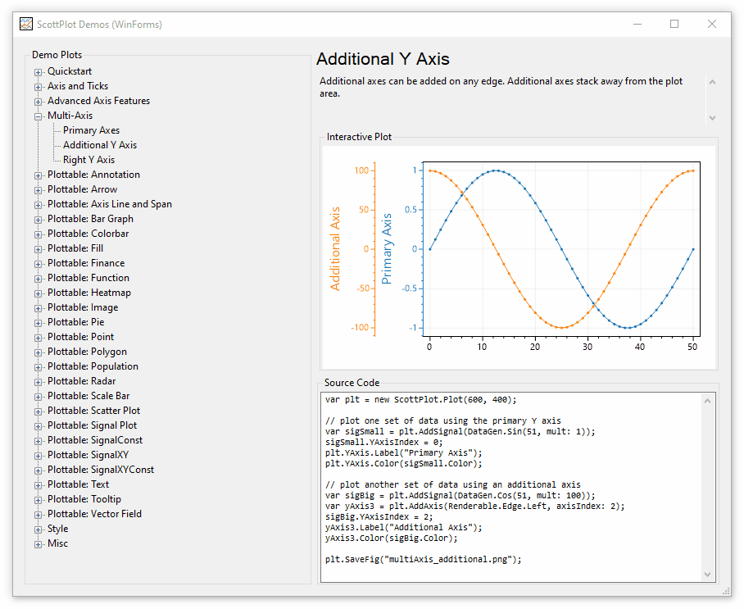Click the blue sine curve's peak point
Image resolution: width=744 pixels, height=609 pixels.
point(496,170)
